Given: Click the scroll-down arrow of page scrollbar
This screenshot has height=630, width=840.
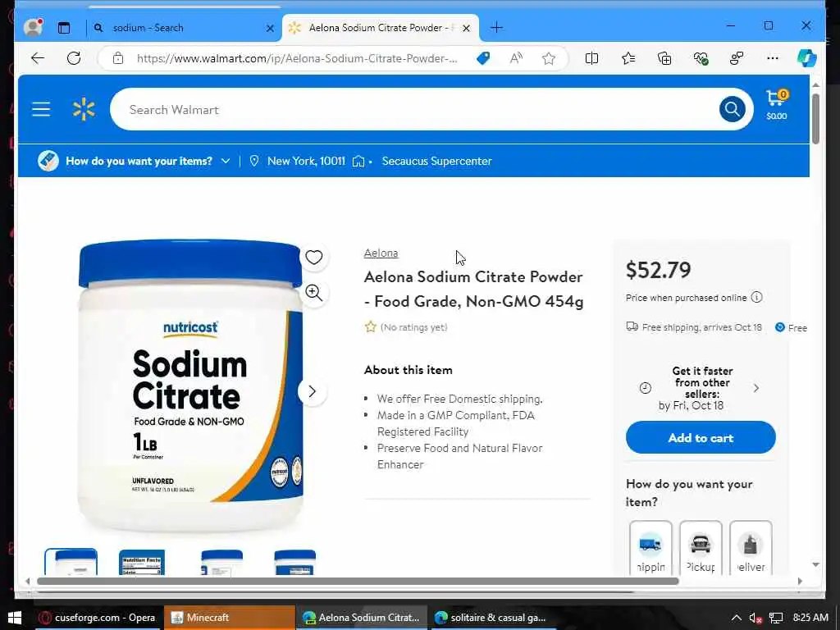Looking at the screenshot, I should [815, 564].
